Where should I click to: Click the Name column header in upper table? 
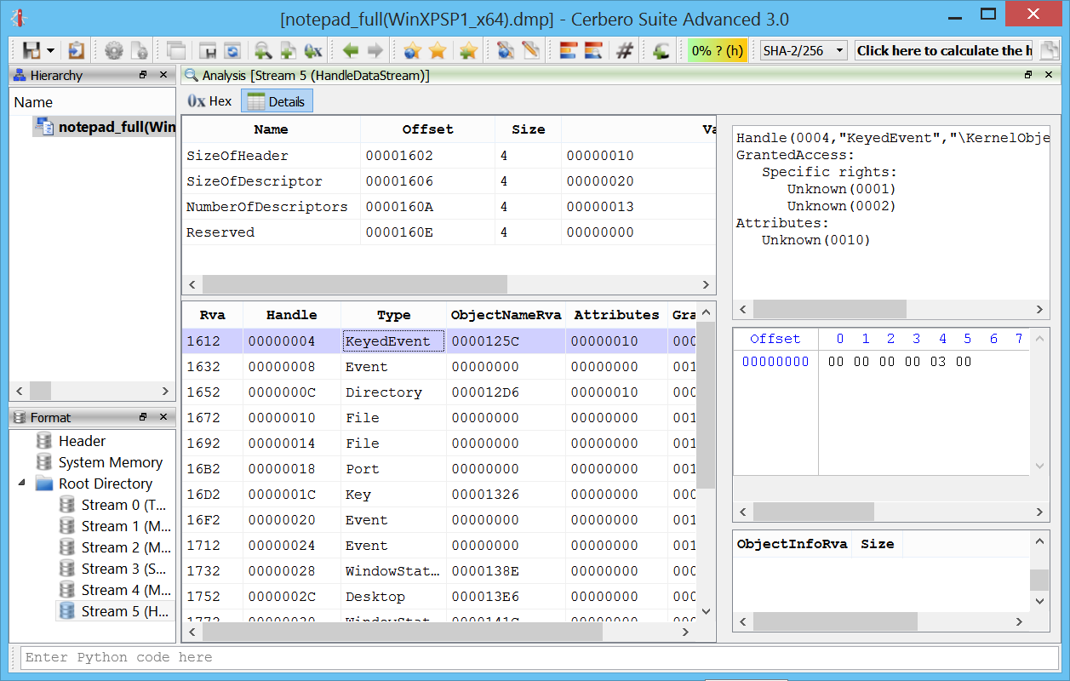coord(272,129)
